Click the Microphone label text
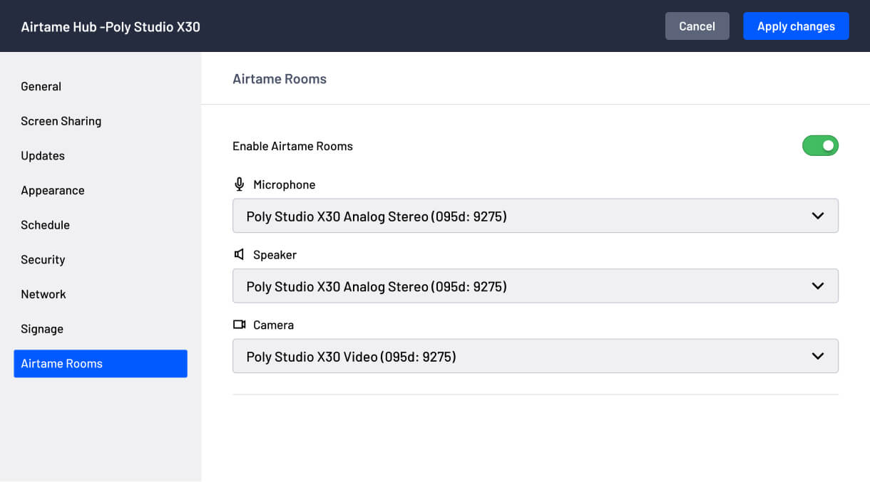 [285, 184]
